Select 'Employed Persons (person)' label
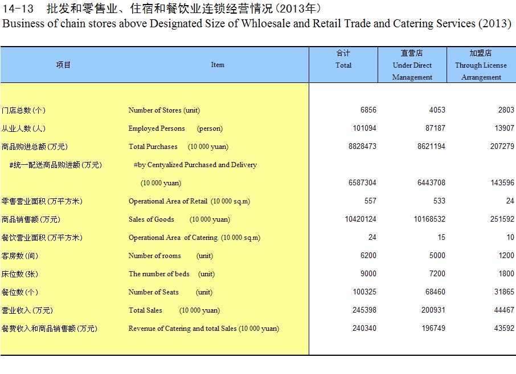The width and height of the screenshot is (516, 374). point(175,128)
